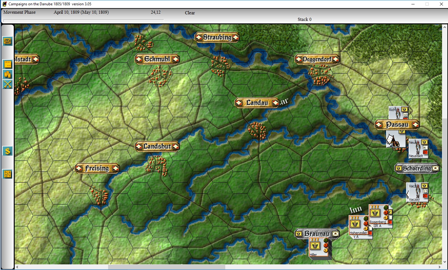Click the Austrian flag on Schaerding label's left
Screen dimensions: 448x270
(398, 168)
